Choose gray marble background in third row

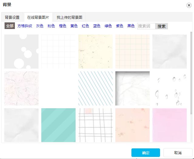pyautogui.click(x=22, y=125)
